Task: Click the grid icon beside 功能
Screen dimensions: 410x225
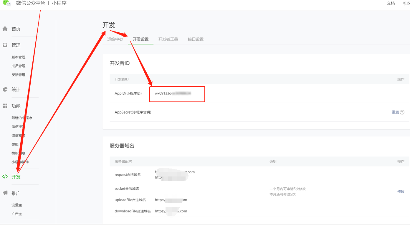Action: [5, 106]
